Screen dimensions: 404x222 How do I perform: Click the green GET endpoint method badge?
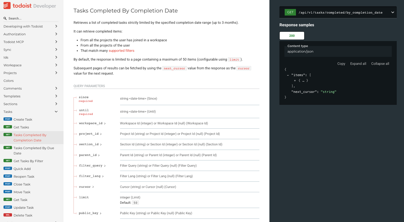[290, 12]
